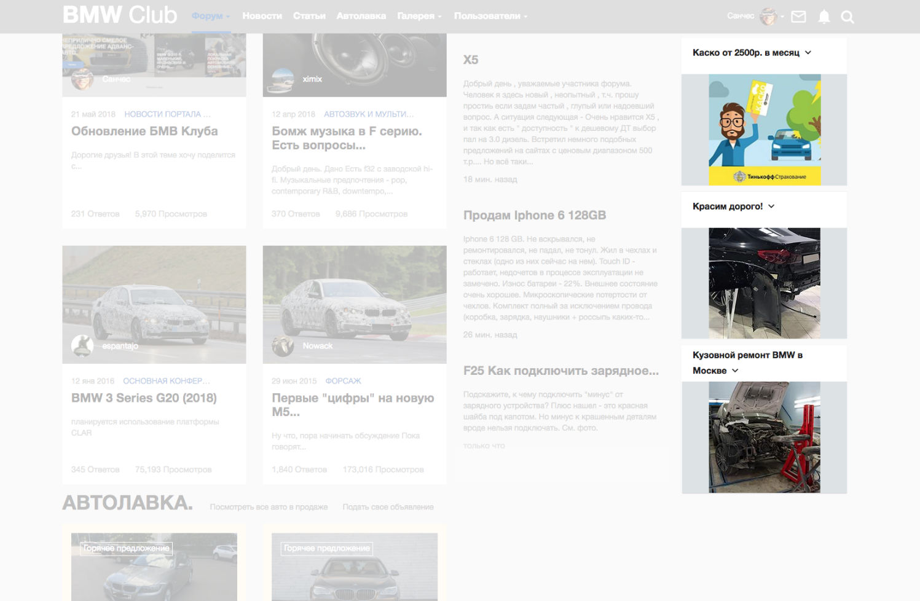Click Nowack username

pos(317,346)
